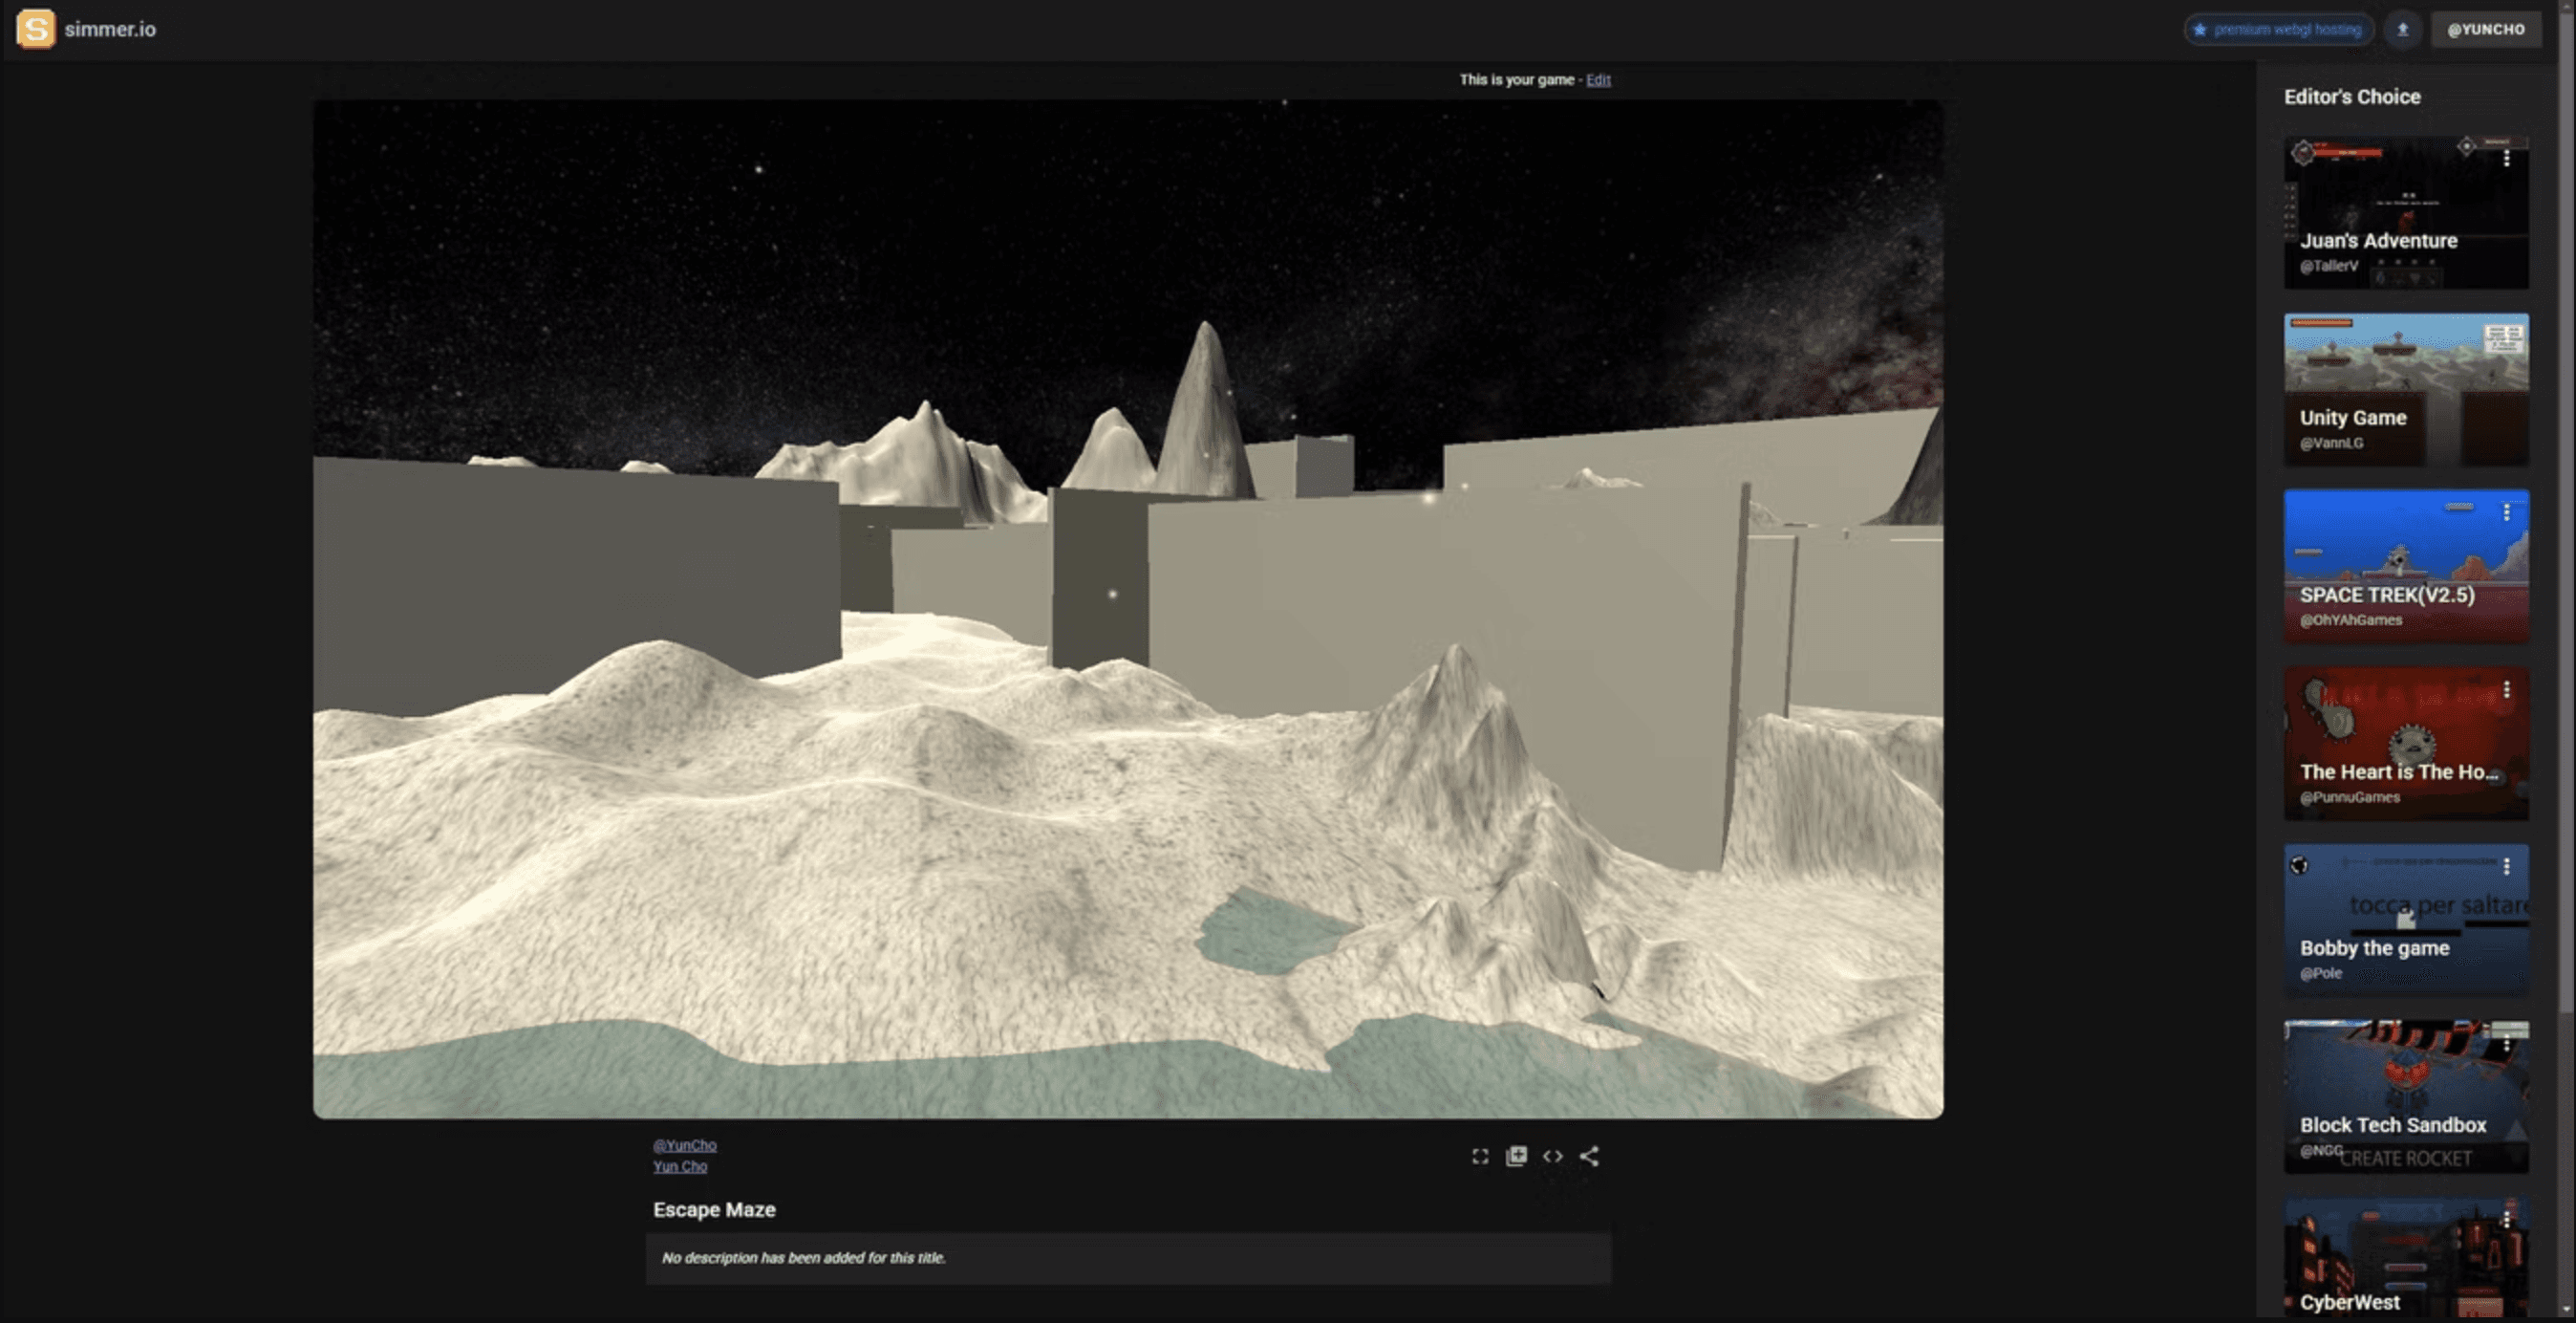Click the Edit link above the game
The image size is (2576, 1323).
coord(1598,79)
